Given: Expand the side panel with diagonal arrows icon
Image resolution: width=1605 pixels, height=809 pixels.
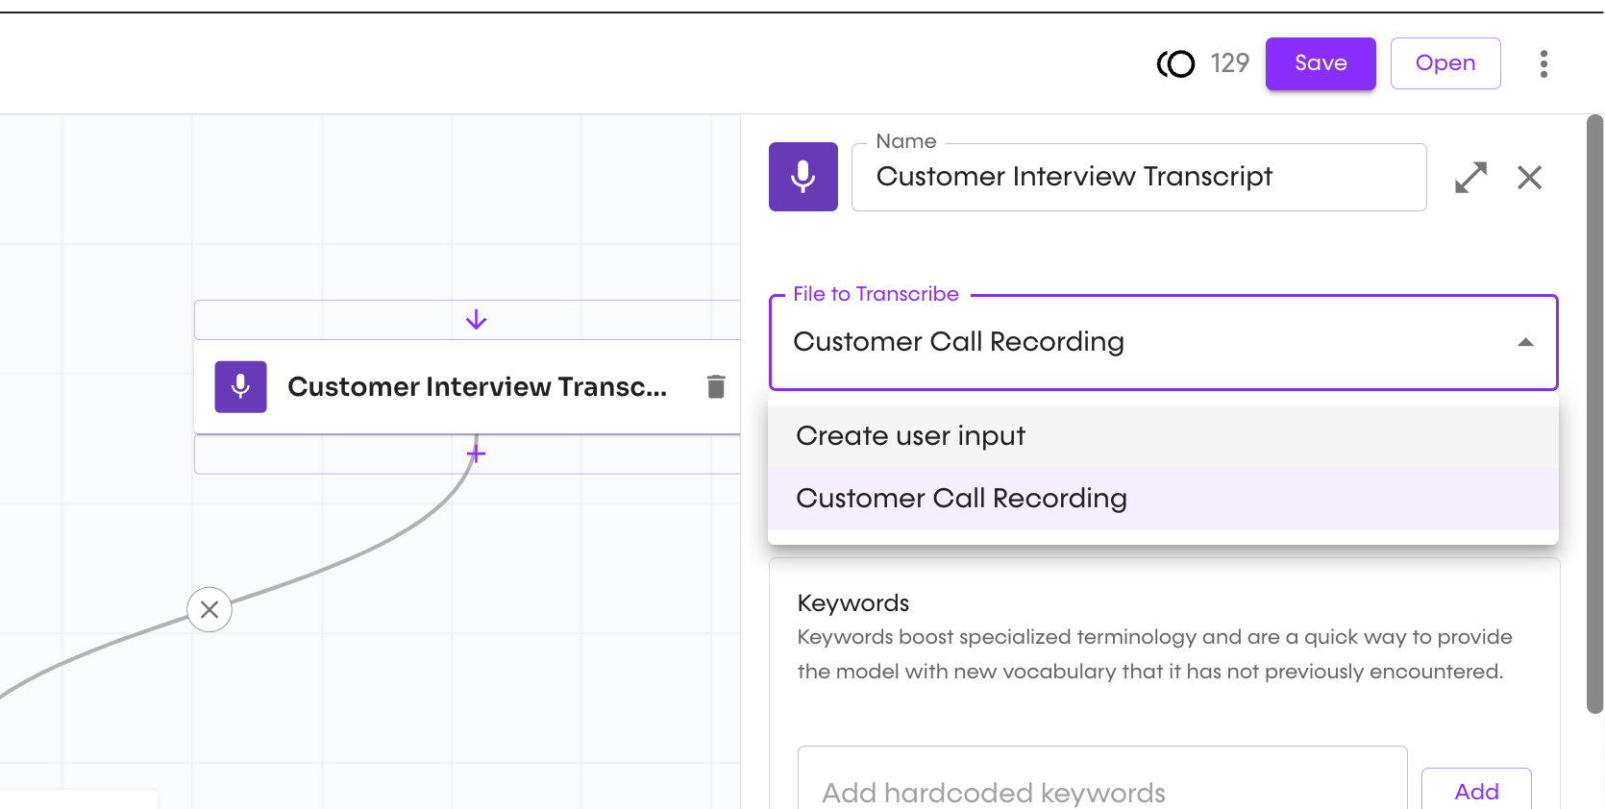Looking at the screenshot, I should click(x=1470, y=178).
